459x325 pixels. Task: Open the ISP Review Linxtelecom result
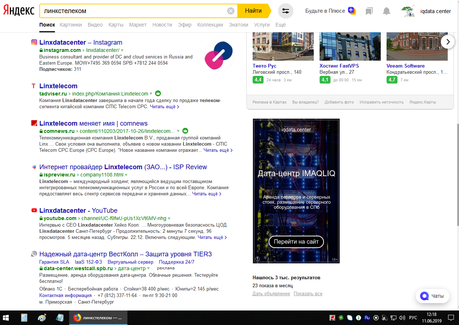123,167
